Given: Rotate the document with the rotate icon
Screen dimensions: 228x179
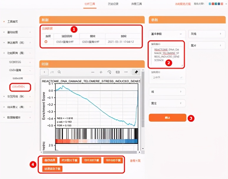Looking at the screenshot, I should [109, 72].
